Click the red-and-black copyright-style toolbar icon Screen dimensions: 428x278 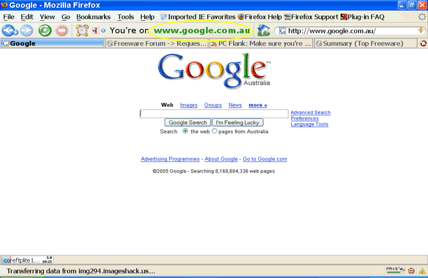[95, 30]
